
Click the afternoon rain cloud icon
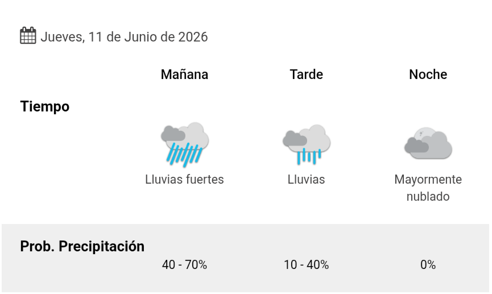click(x=307, y=144)
